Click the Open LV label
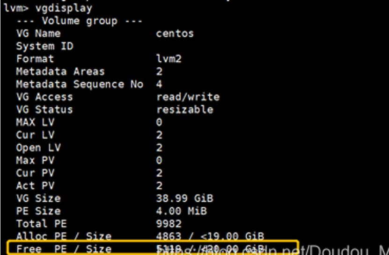The height and width of the screenshot is (255, 389). (x=38, y=148)
